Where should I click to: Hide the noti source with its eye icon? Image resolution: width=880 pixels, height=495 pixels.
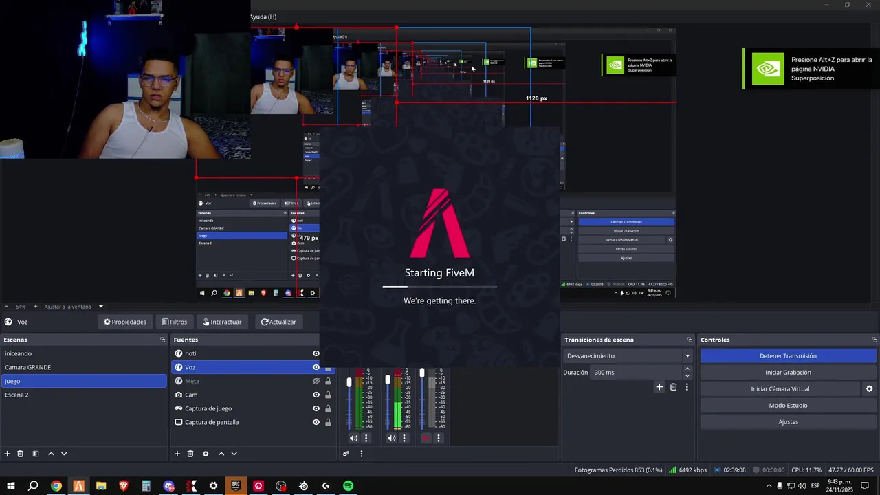click(x=316, y=353)
